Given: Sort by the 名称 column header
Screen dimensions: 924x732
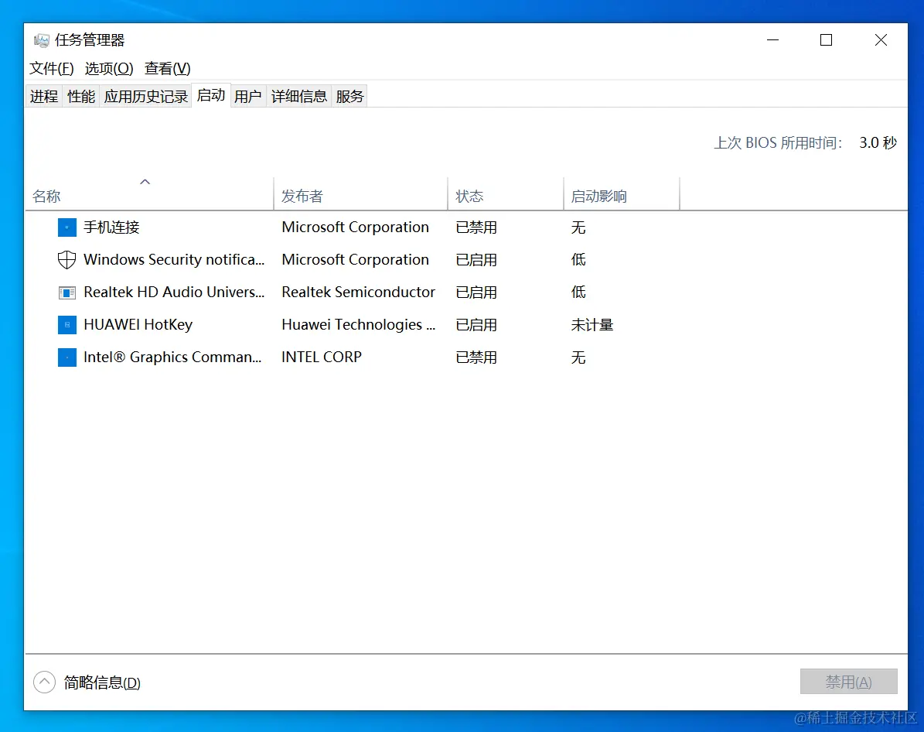Looking at the screenshot, I should click(150, 196).
